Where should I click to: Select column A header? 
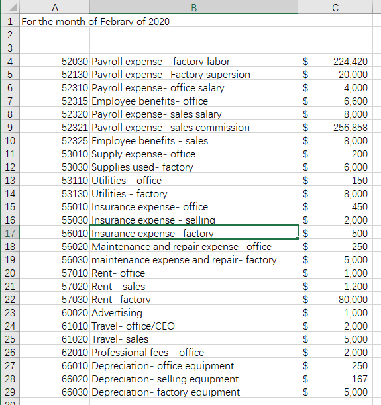[x=54, y=7]
